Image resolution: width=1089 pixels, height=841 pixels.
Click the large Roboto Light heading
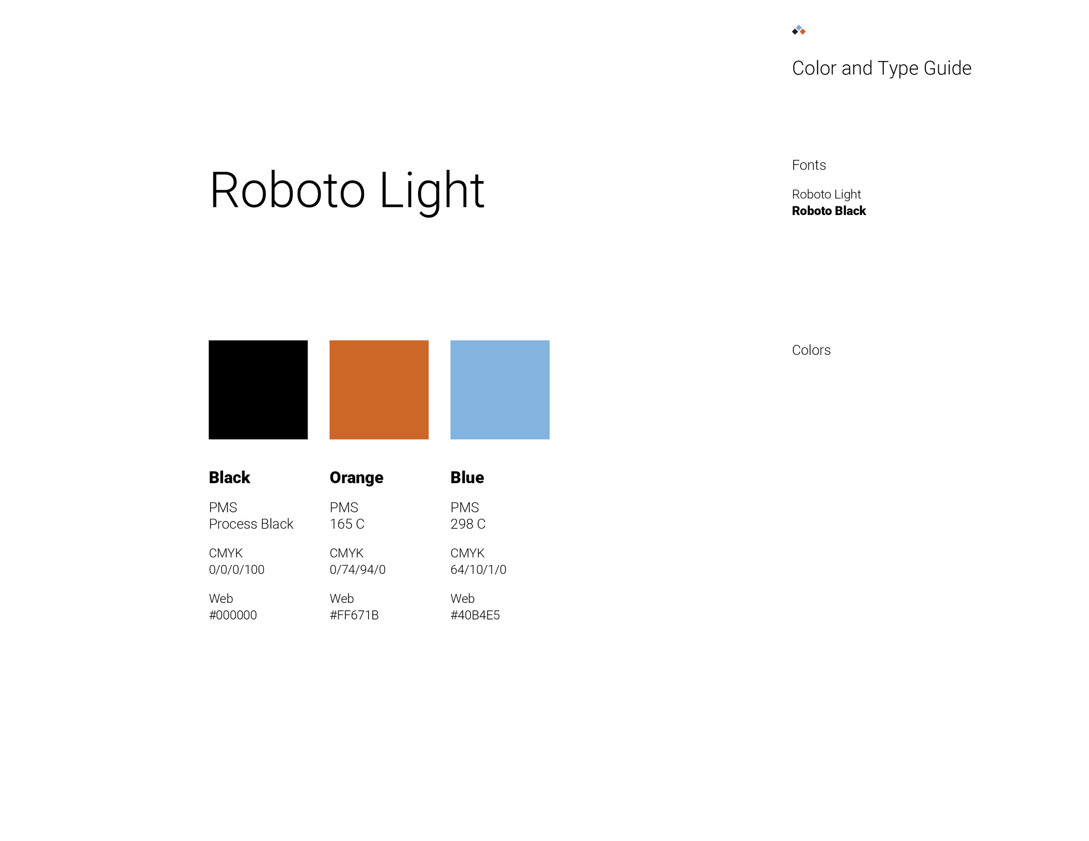coord(347,192)
